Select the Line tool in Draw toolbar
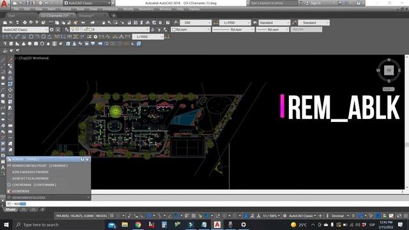This screenshot has width=409, height=230. tap(3, 59)
